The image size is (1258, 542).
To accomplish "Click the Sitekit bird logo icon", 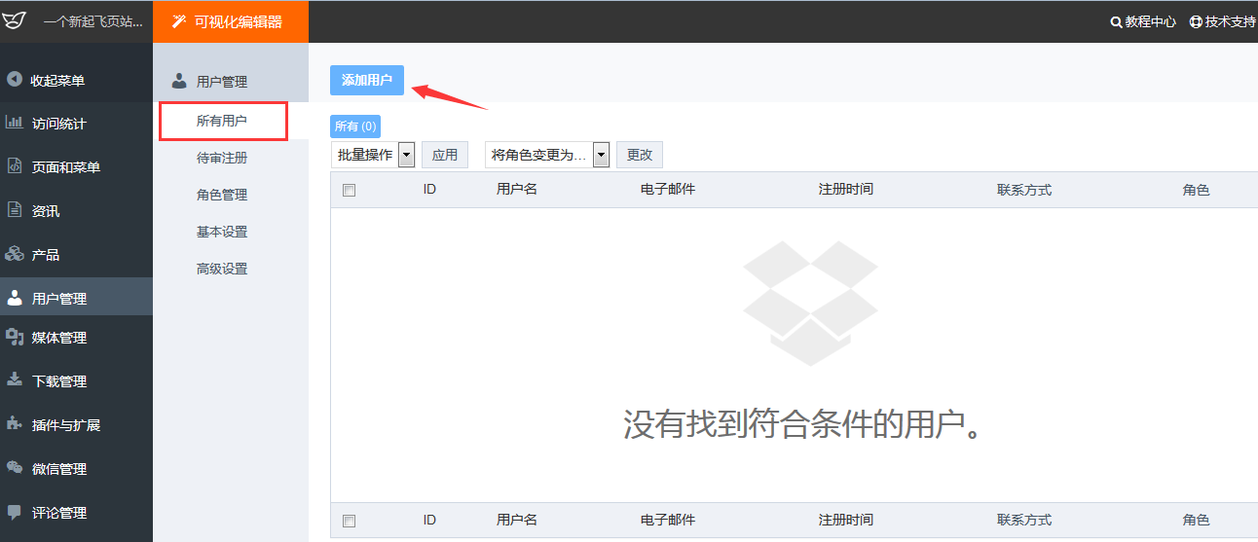I will [x=15, y=20].
